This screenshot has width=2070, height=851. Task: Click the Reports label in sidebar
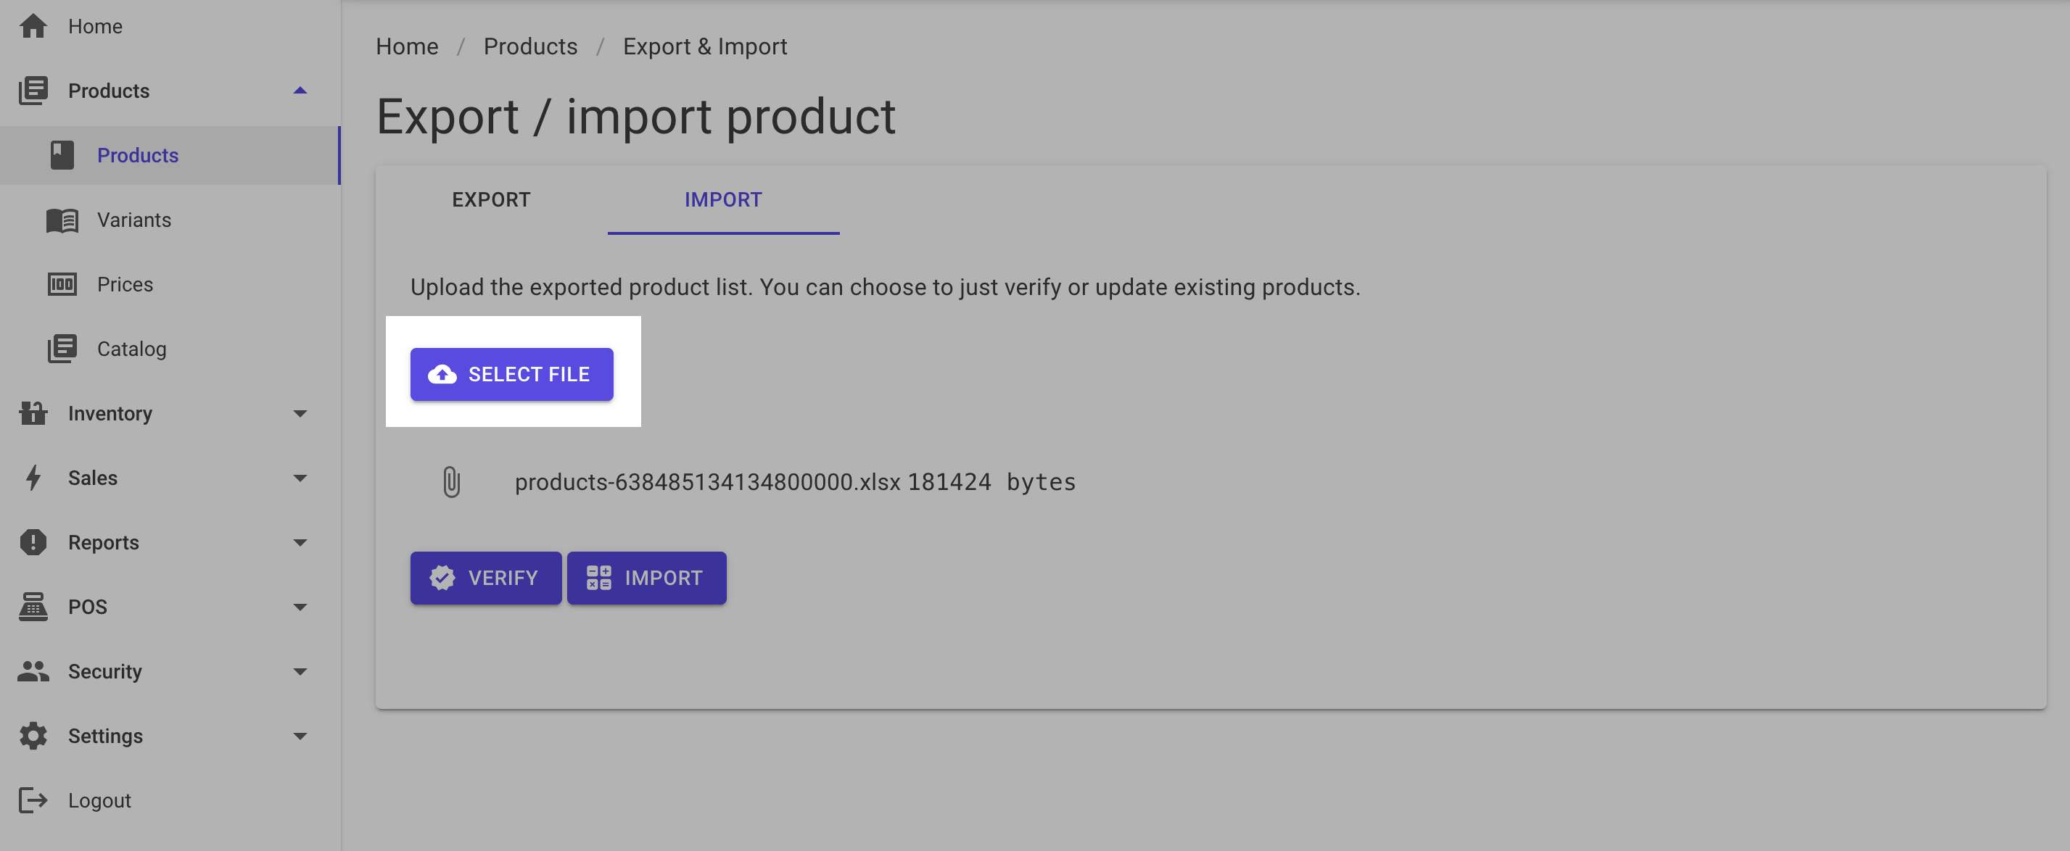(x=104, y=543)
